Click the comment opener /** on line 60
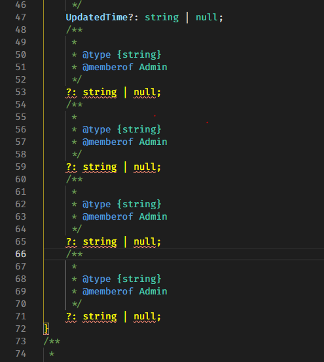 coord(74,180)
